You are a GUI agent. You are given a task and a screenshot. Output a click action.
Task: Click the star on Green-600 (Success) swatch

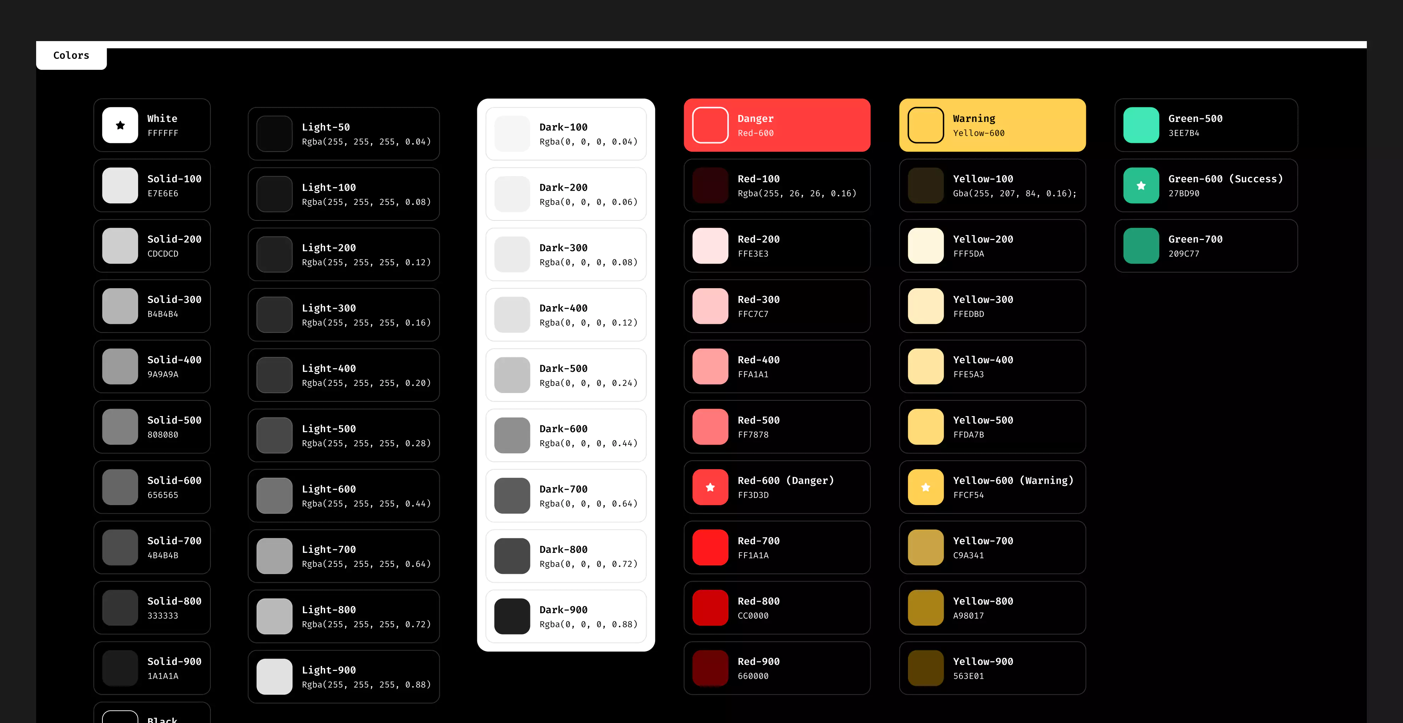point(1141,186)
